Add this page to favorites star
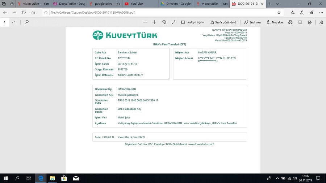This screenshot has width=326, height=183. (x=279, y=12)
